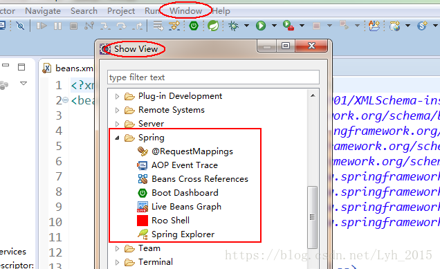Open dropdown next to green Run icon
Screen dimensions: 440x269
[x=274, y=26]
